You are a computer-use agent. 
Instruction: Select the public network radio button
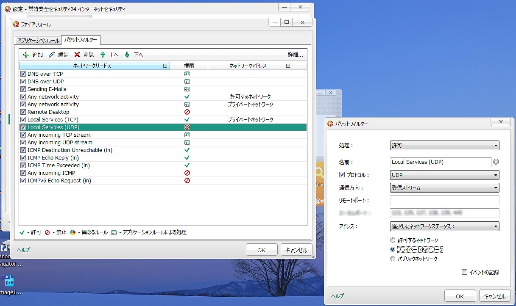click(x=393, y=259)
